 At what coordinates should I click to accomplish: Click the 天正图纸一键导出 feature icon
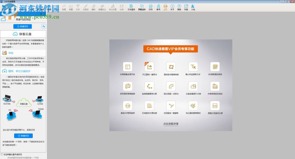tap(149, 67)
